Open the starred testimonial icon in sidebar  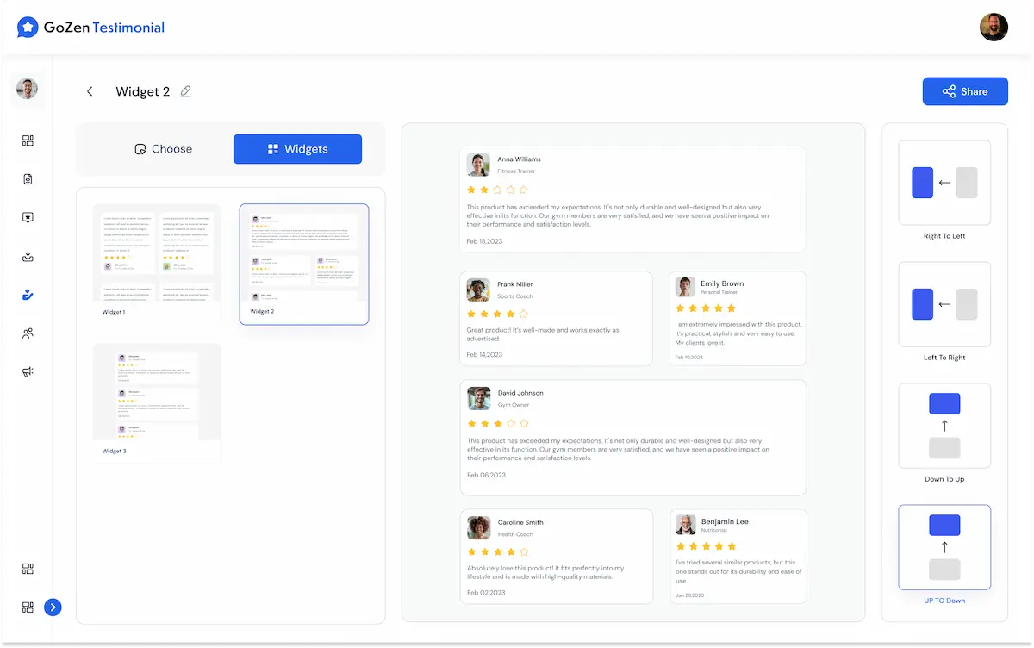pos(28,218)
